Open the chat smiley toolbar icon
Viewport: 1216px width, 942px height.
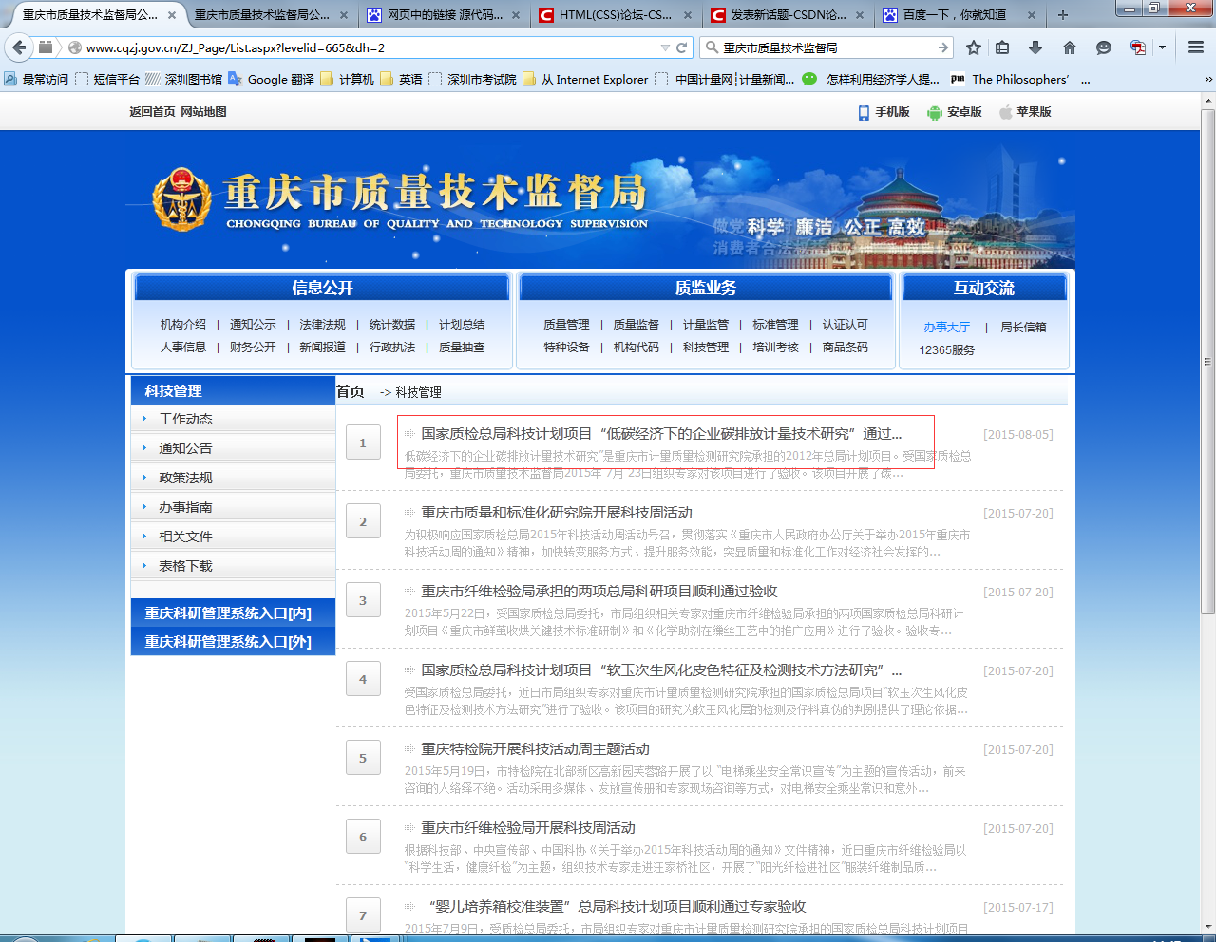(x=1103, y=47)
